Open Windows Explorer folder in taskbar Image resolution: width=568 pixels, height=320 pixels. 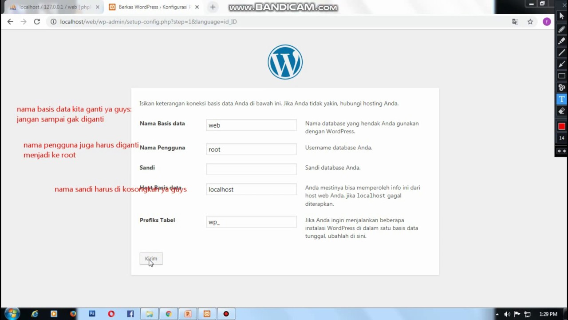click(x=150, y=314)
